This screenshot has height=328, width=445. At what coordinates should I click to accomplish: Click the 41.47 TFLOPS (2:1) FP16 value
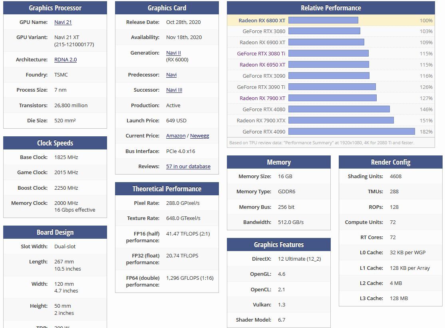click(188, 234)
